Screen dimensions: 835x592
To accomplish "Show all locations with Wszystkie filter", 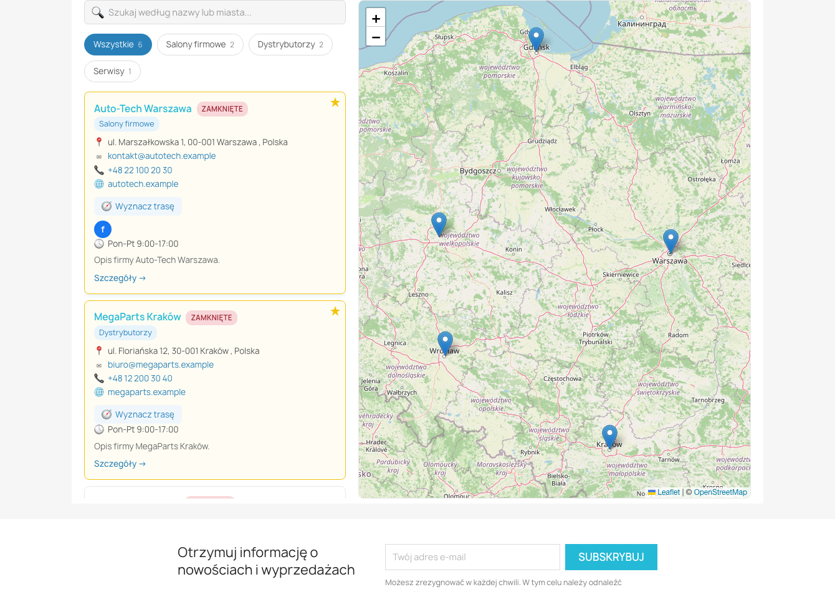I will click(x=118, y=45).
